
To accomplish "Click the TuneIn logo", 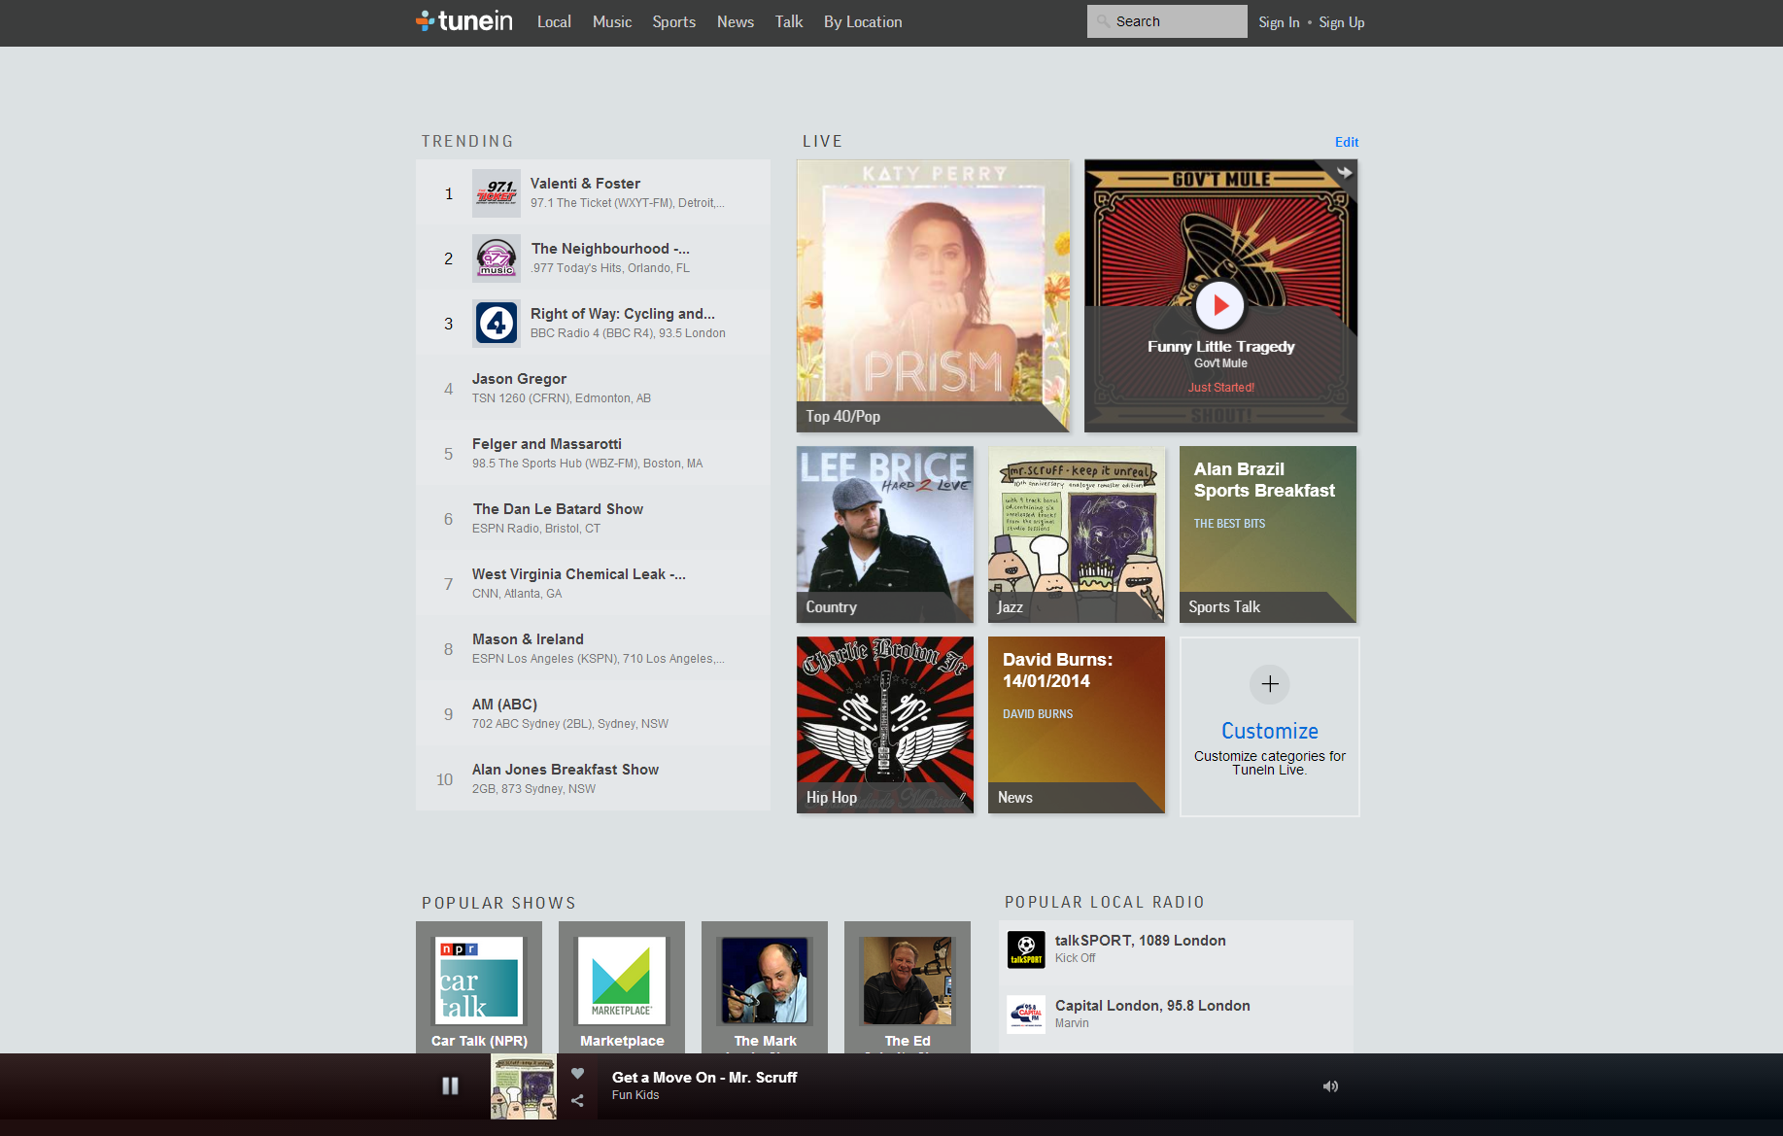I will [464, 21].
